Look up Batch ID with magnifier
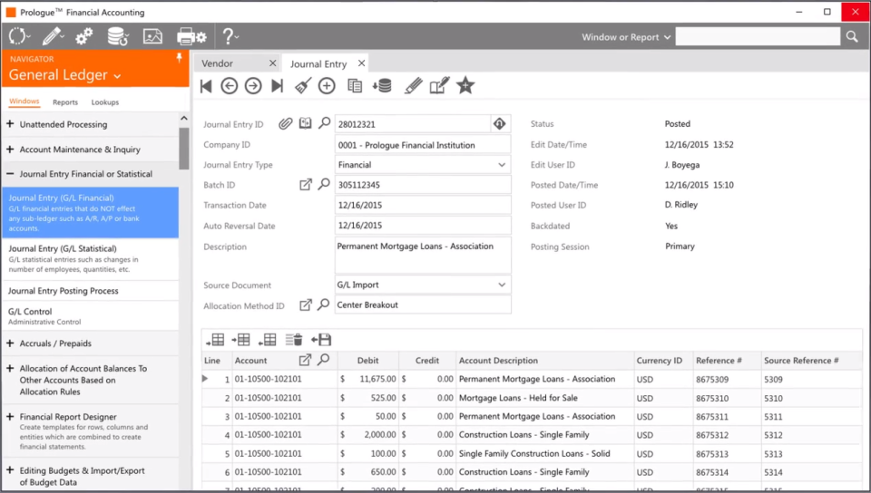 (x=324, y=184)
